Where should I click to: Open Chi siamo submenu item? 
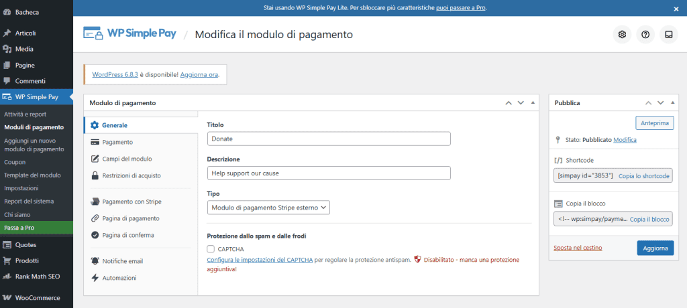click(x=17, y=215)
